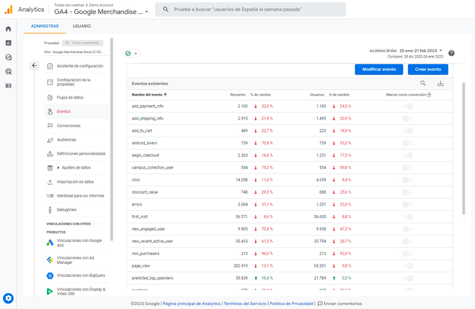475x309 pixels.
Task: Click the Flujos de datos icon
Action: pyautogui.click(x=50, y=97)
